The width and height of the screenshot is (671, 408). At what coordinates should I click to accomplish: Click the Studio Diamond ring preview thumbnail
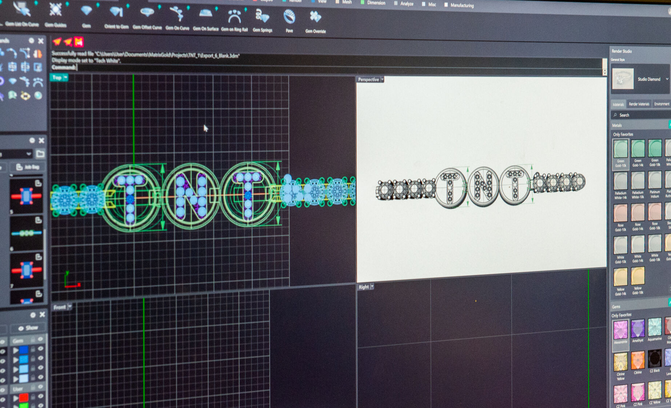coord(623,78)
